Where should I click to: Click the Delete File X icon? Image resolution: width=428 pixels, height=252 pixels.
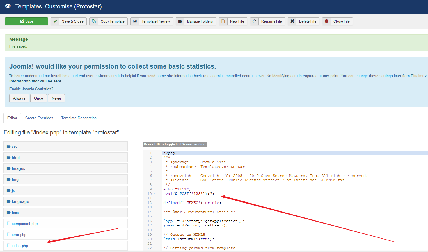[292, 21]
